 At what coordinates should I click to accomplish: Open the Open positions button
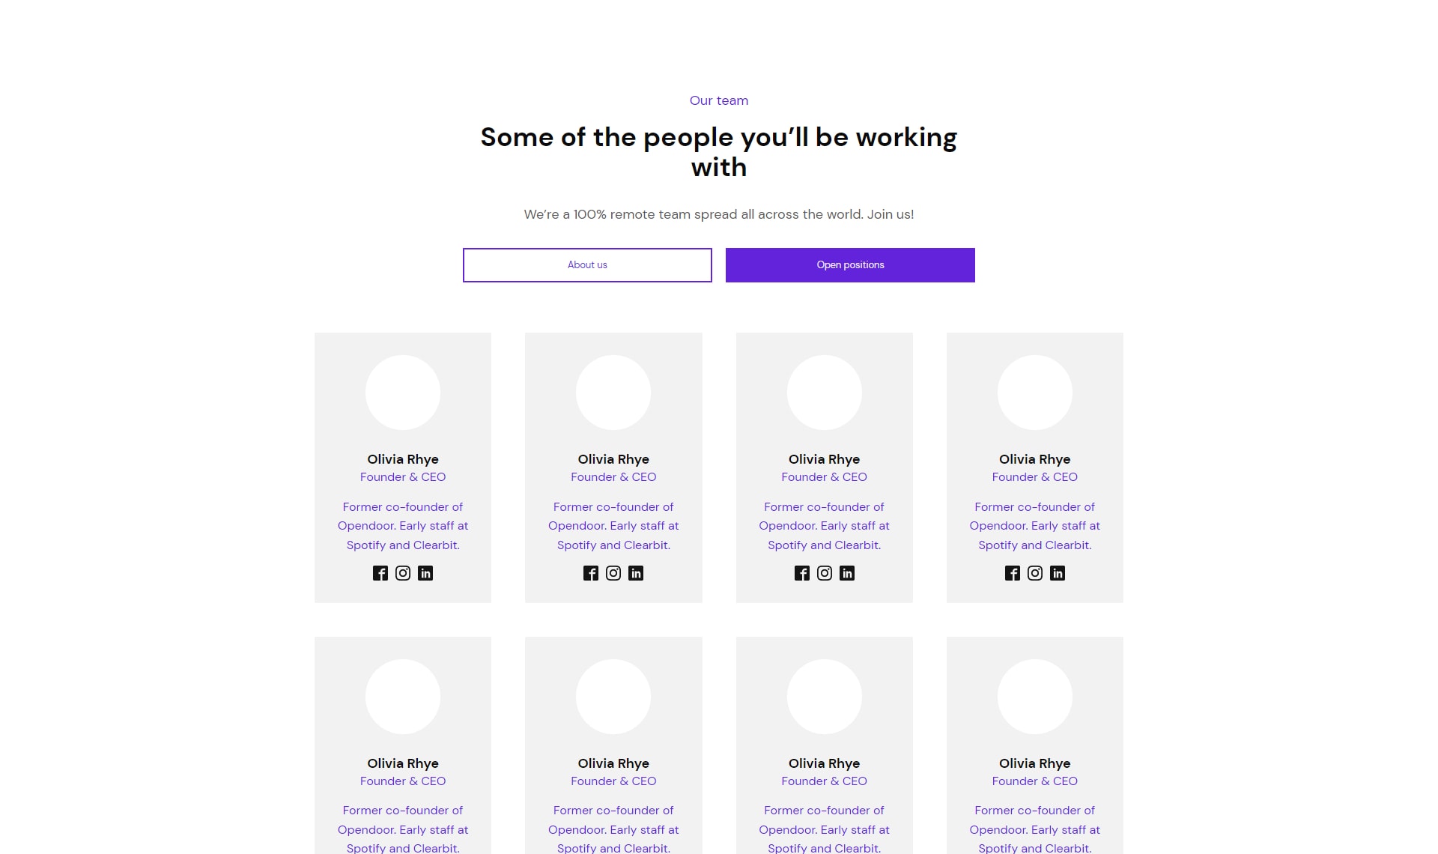[850, 265]
